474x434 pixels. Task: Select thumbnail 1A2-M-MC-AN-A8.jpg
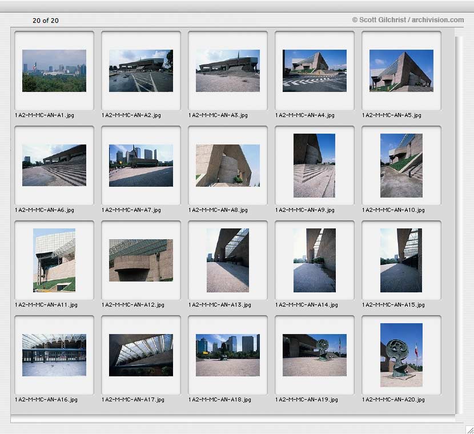pos(228,165)
